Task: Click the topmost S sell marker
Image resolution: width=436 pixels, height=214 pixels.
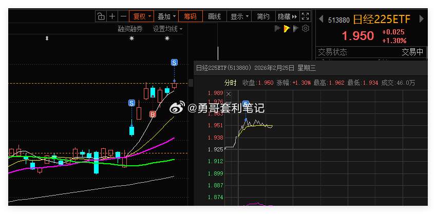Action: pos(174,63)
